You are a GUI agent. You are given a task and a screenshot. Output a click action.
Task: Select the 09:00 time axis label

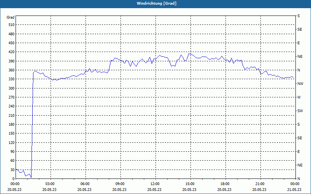119,184
